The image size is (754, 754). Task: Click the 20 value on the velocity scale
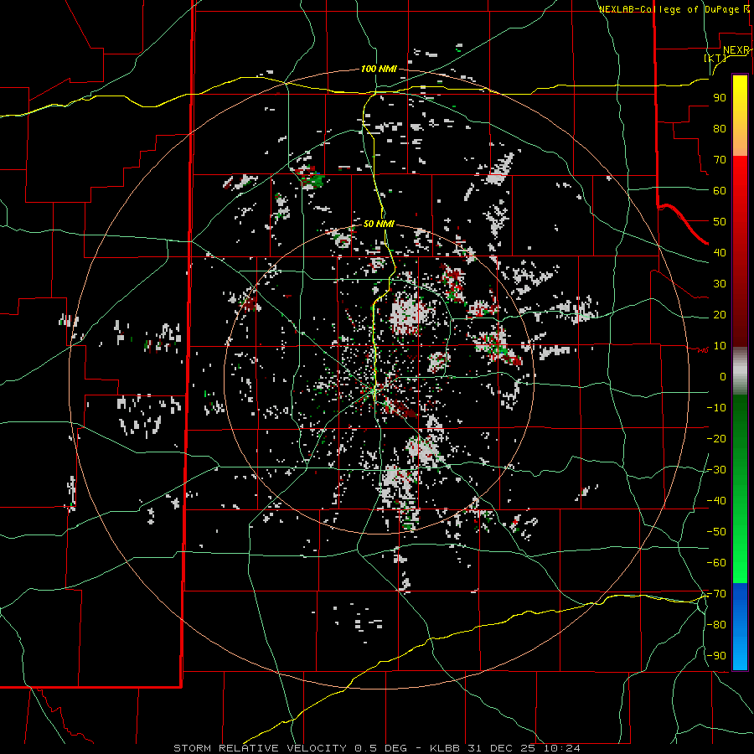click(720, 314)
